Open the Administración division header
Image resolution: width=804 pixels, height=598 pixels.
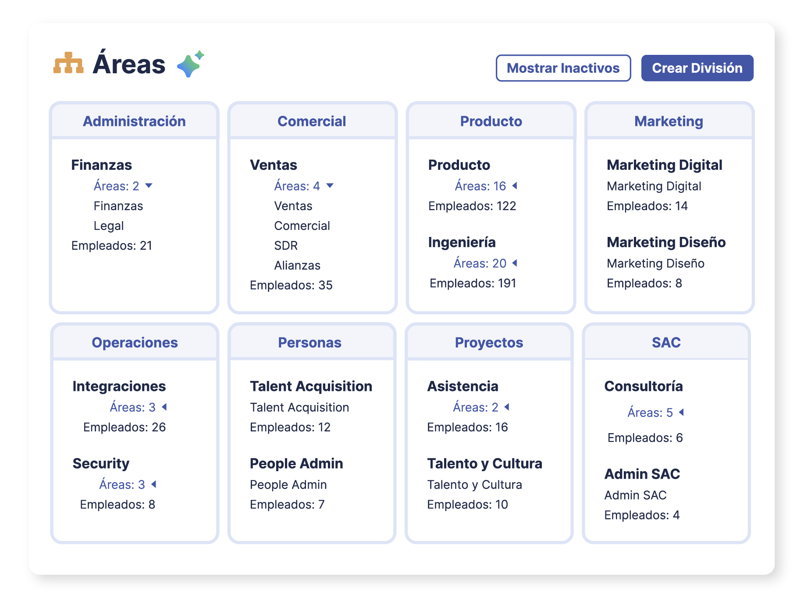pos(134,121)
